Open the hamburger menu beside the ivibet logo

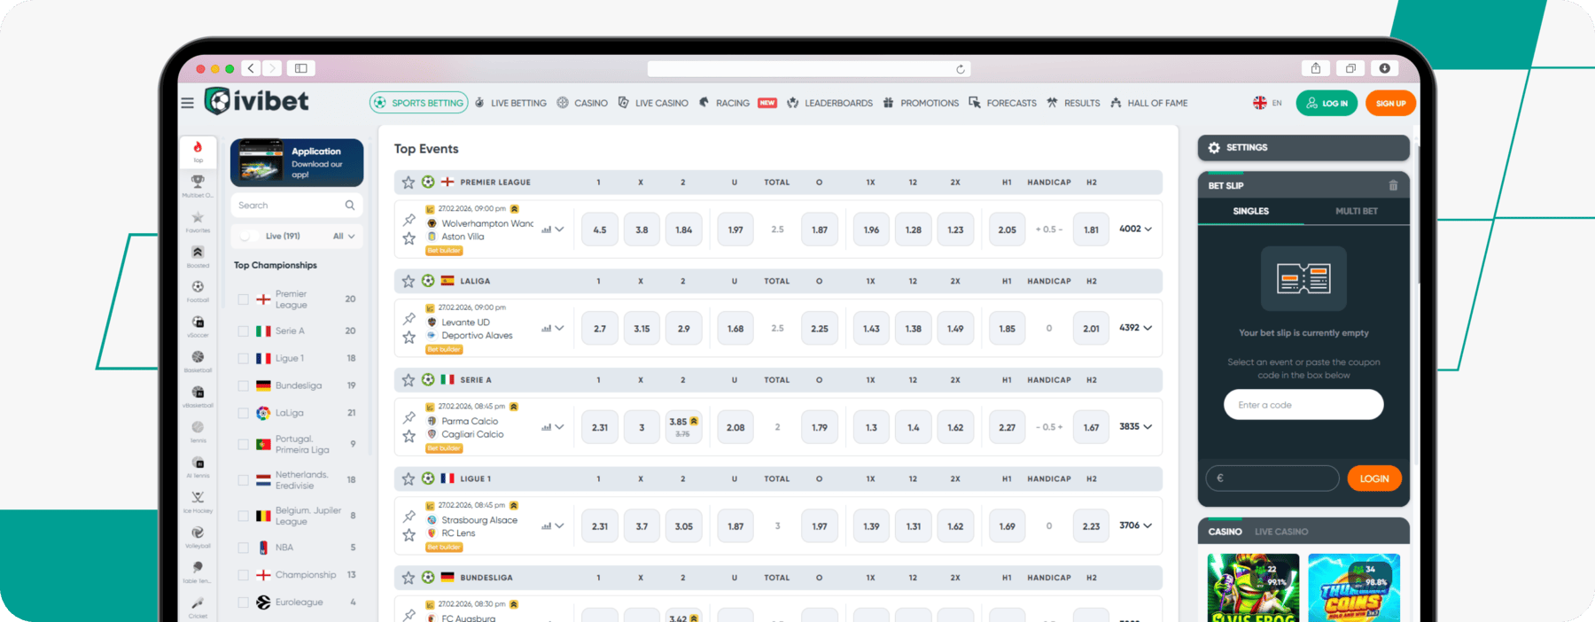(x=187, y=103)
